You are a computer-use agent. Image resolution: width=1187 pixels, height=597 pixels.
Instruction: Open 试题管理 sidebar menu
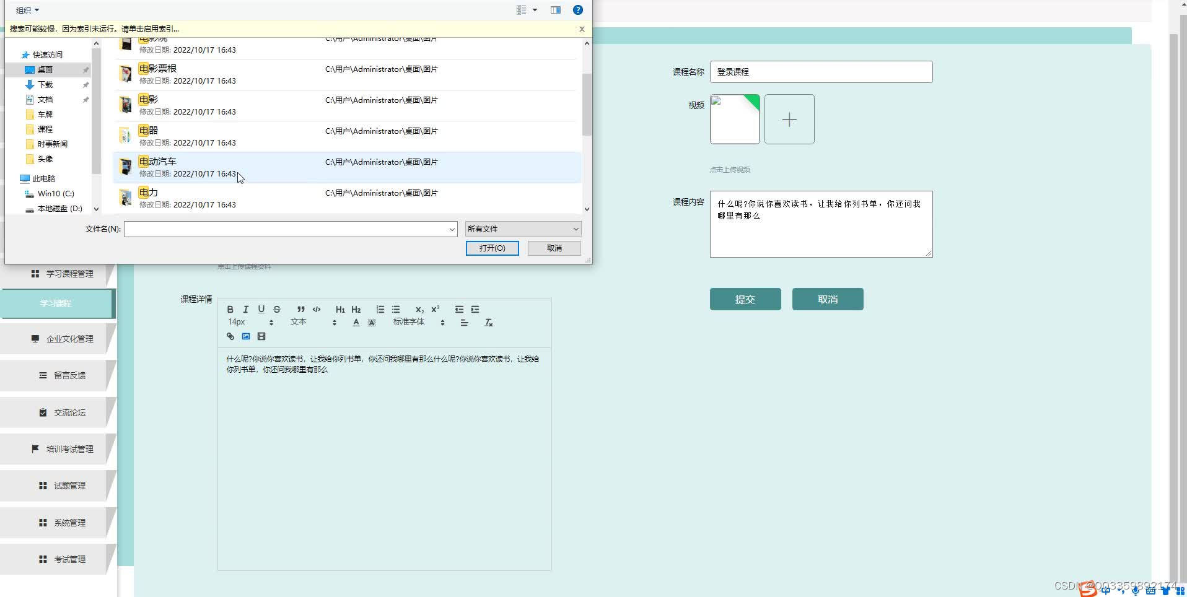(58, 486)
